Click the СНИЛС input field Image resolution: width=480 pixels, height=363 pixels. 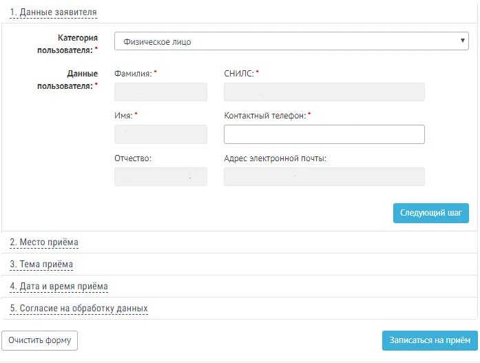(324, 92)
